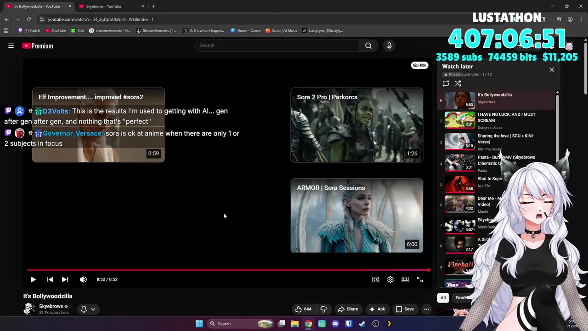
Task: Open Sora 2 Pro Parkorcs suggested video
Action: [x=357, y=125]
